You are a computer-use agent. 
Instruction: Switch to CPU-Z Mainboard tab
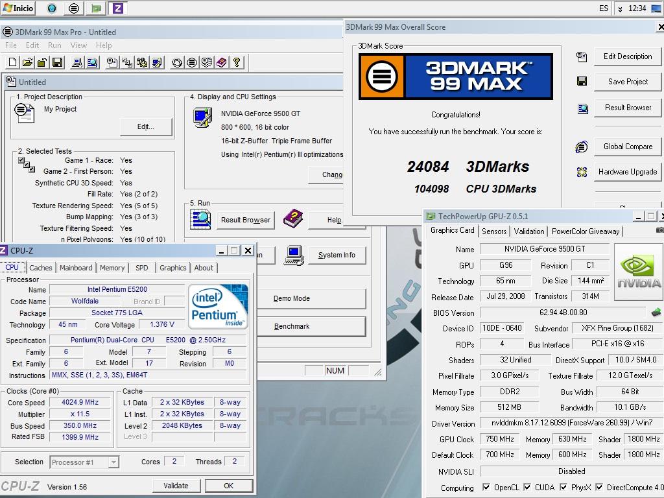pos(76,268)
